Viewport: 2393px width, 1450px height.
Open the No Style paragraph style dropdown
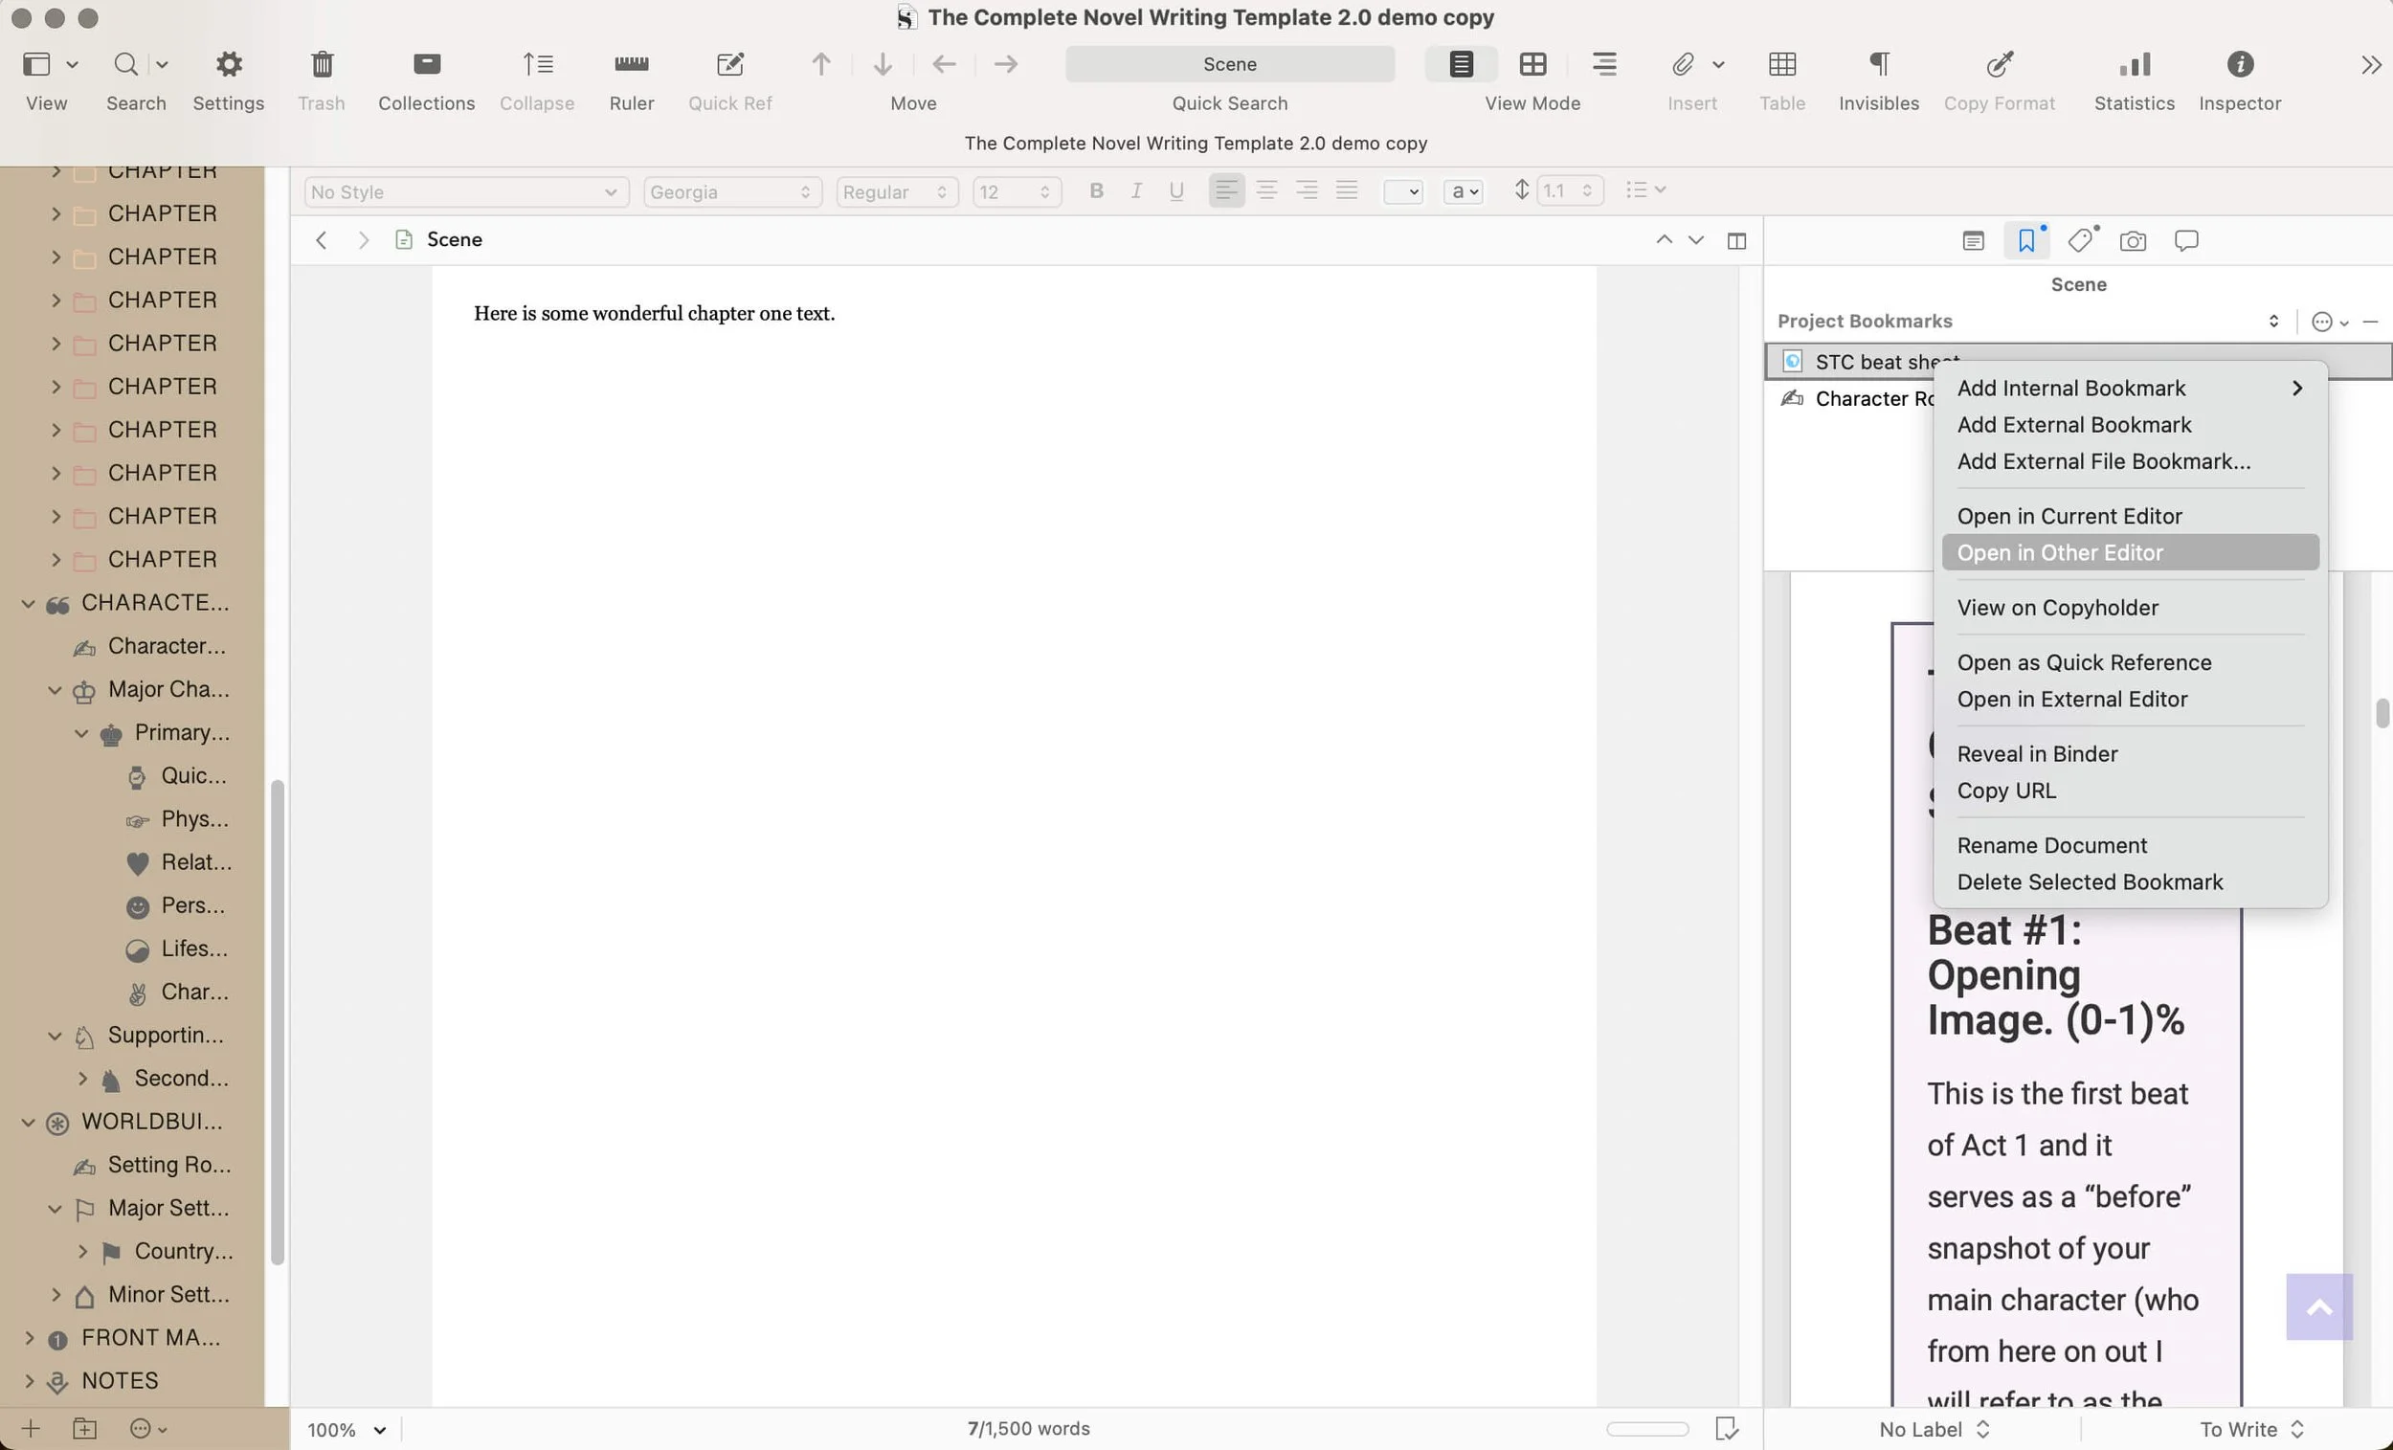coord(465,192)
